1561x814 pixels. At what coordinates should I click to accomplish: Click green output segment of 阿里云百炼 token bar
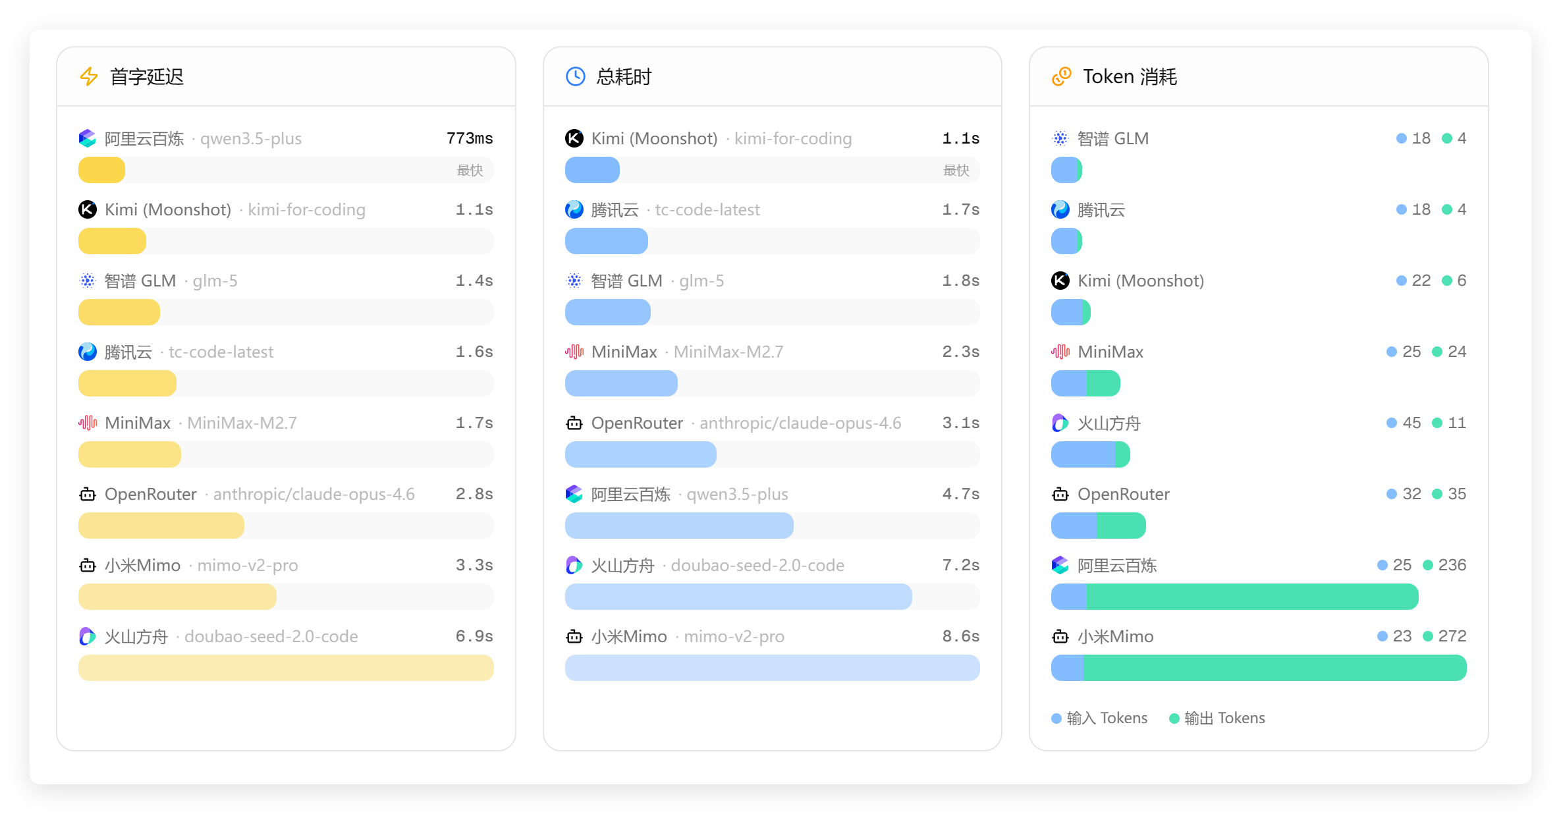1251,597
